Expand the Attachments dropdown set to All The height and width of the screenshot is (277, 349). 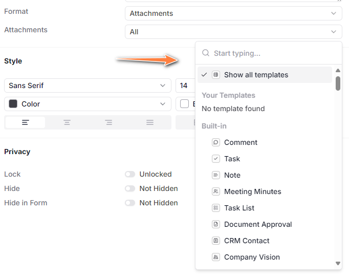233,32
